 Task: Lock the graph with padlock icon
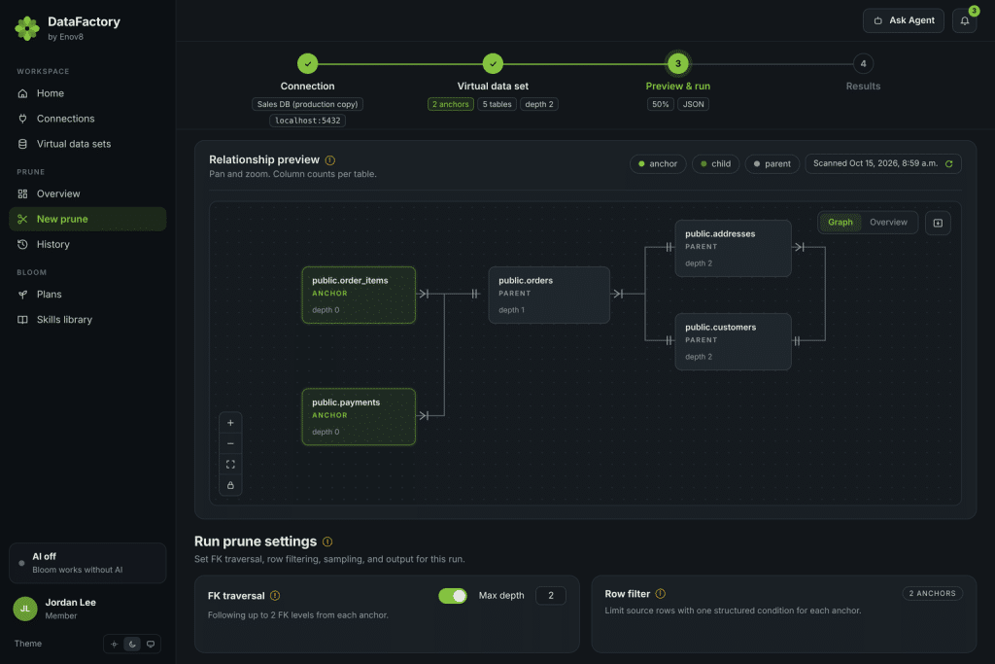(x=230, y=485)
